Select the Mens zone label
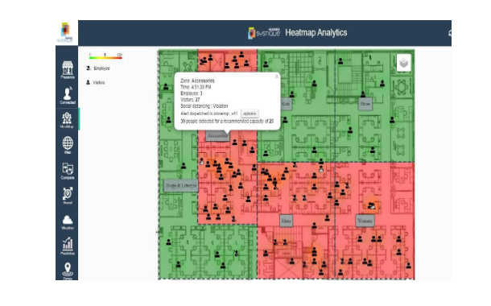491x306 pixels. tap(286, 221)
